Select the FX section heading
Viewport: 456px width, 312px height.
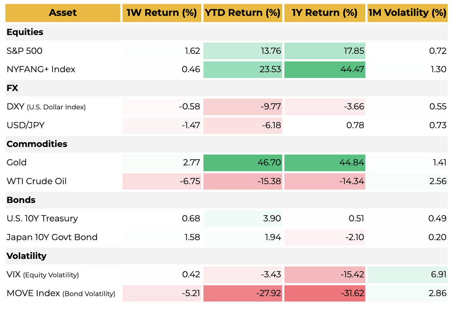12,88
